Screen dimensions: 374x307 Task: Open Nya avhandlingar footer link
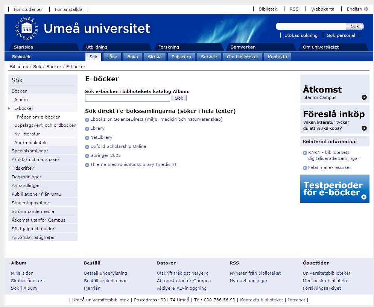pyautogui.click(x=249, y=281)
